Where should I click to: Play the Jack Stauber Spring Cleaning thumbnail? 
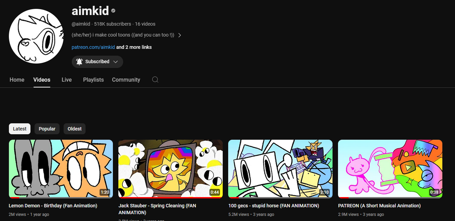point(170,168)
